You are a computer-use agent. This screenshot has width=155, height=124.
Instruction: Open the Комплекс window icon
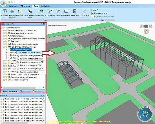[5, 11]
